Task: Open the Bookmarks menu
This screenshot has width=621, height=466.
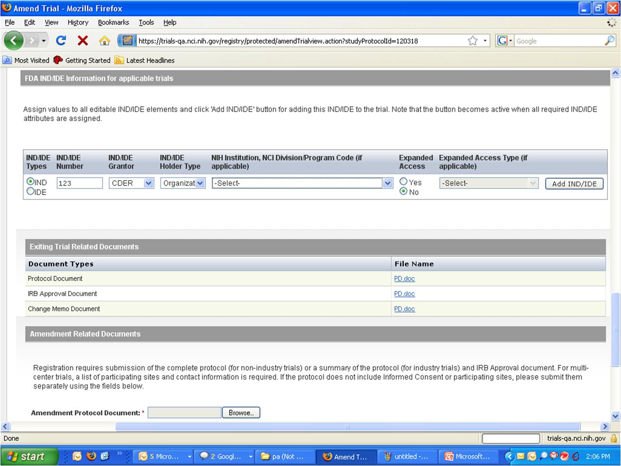Action: click(x=113, y=22)
